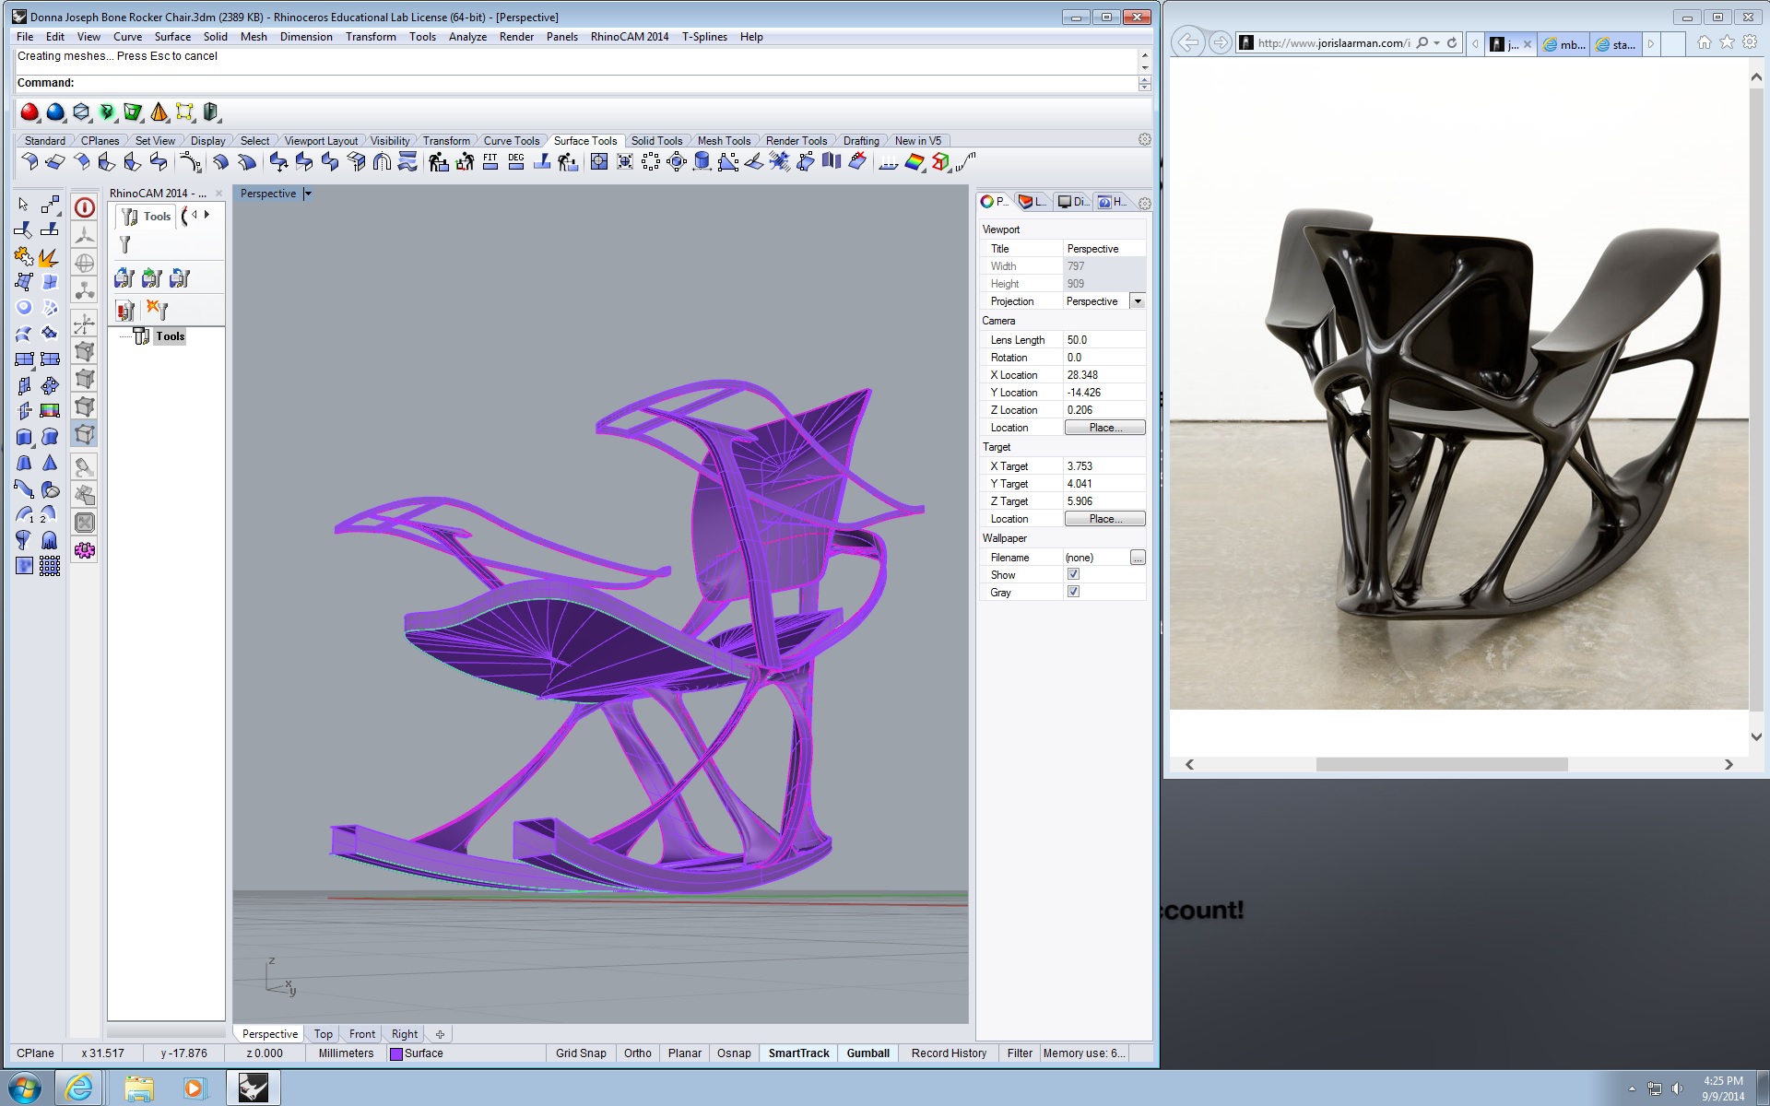Click the blue shaded sphere icon
Viewport: 1770px width, 1106px height.
coord(56,112)
